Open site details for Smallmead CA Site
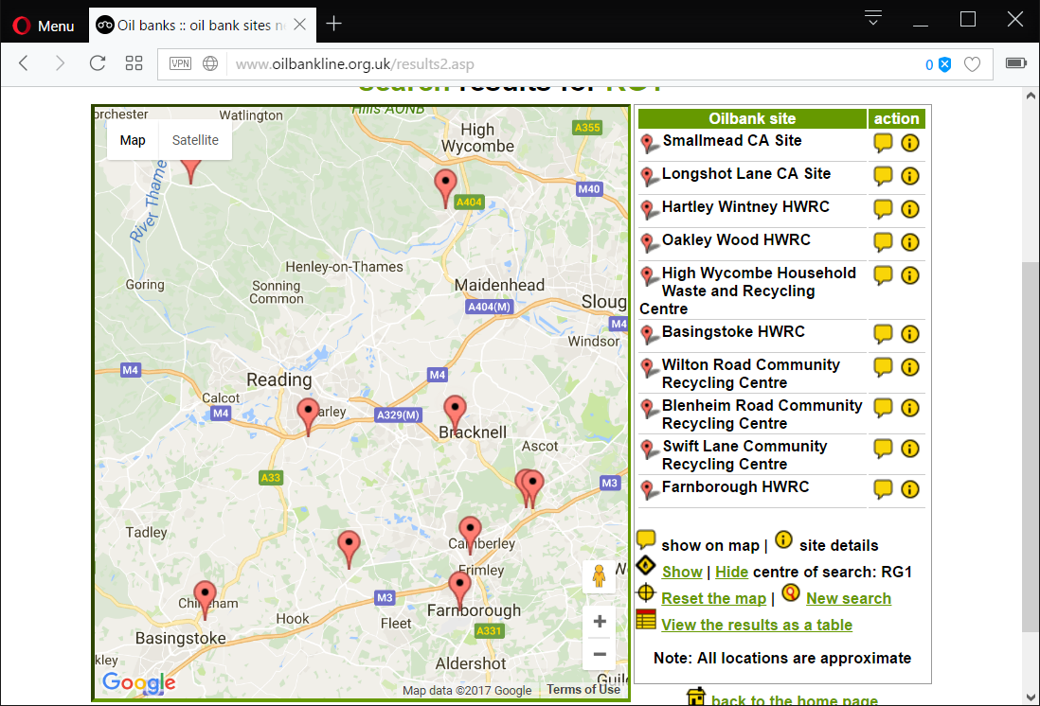Image resolution: width=1040 pixels, height=706 pixels. pyautogui.click(x=910, y=143)
